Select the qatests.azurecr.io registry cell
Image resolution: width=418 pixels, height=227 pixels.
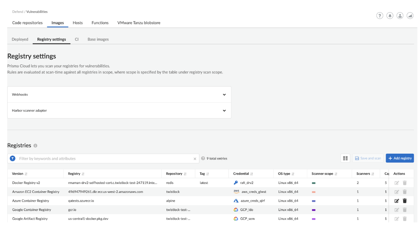81,201
